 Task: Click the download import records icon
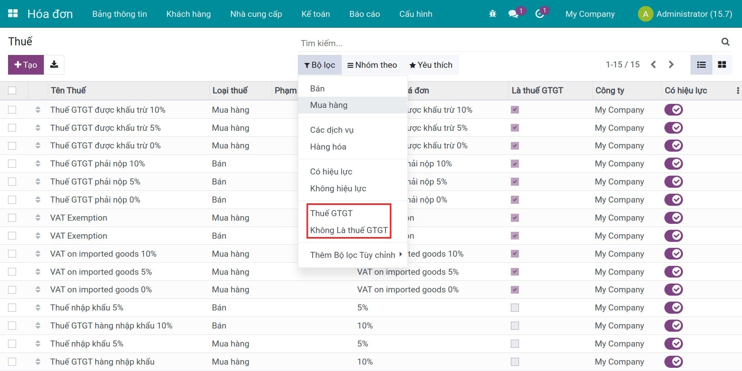[x=54, y=65]
